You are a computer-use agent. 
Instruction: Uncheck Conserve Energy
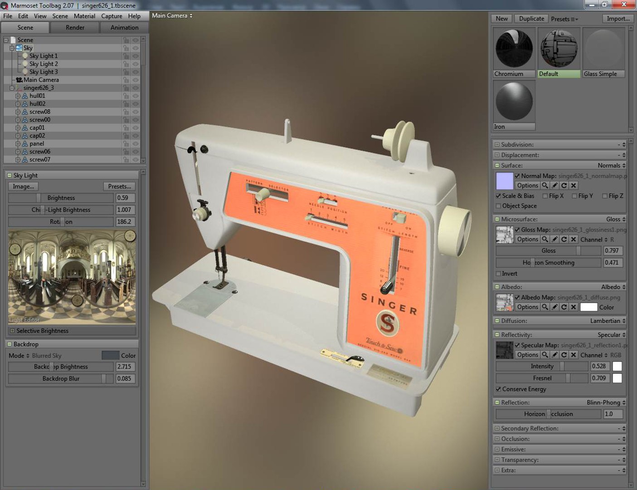pyautogui.click(x=499, y=389)
